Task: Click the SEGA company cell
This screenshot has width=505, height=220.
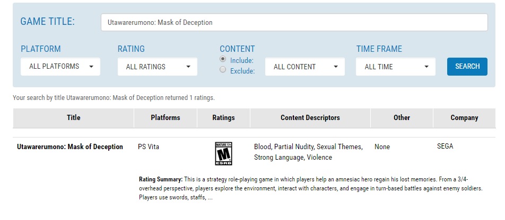Action: tap(445, 146)
